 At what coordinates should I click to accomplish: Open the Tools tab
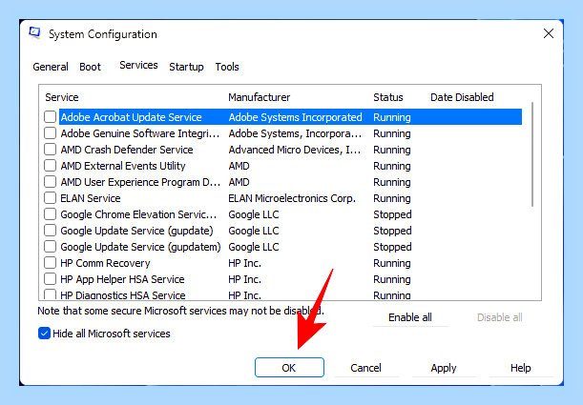227,67
